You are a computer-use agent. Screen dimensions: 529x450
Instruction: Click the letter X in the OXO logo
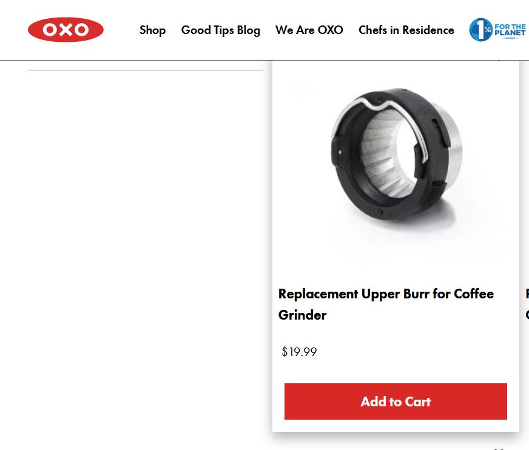coord(66,30)
